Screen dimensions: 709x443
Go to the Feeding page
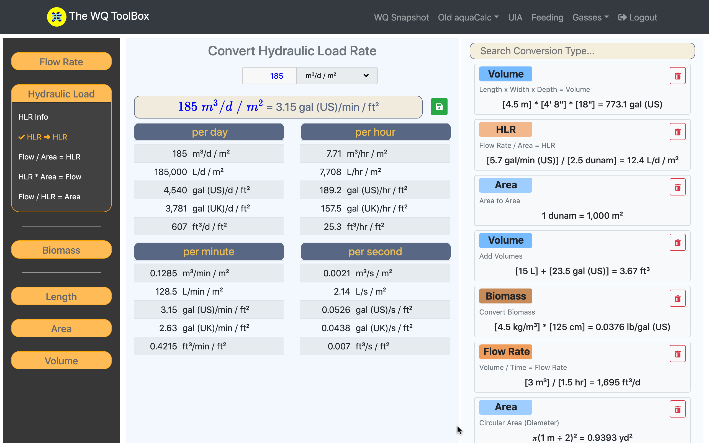click(547, 17)
